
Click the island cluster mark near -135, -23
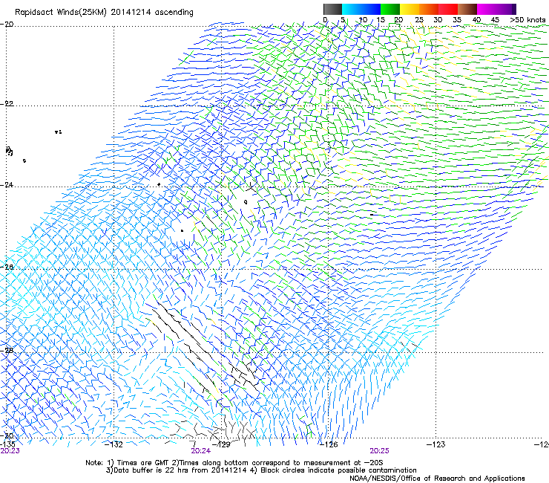pyautogui.click(x=9, y=151)
